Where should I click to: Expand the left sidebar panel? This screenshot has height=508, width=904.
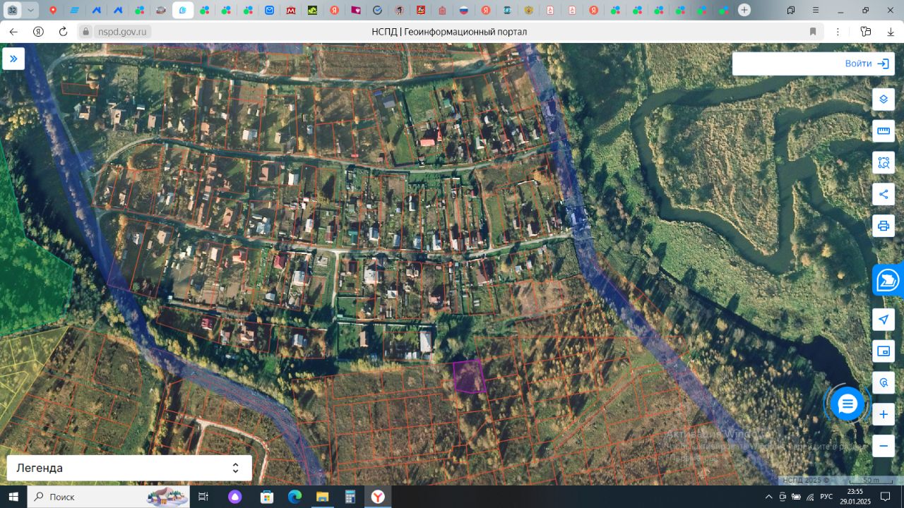pyautogui.click(x=13, y=59)
